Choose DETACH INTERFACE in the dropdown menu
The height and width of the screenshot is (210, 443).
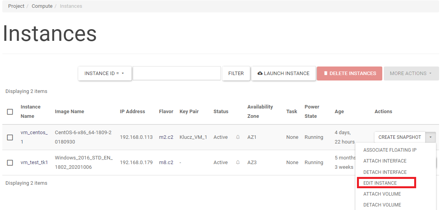385,172
